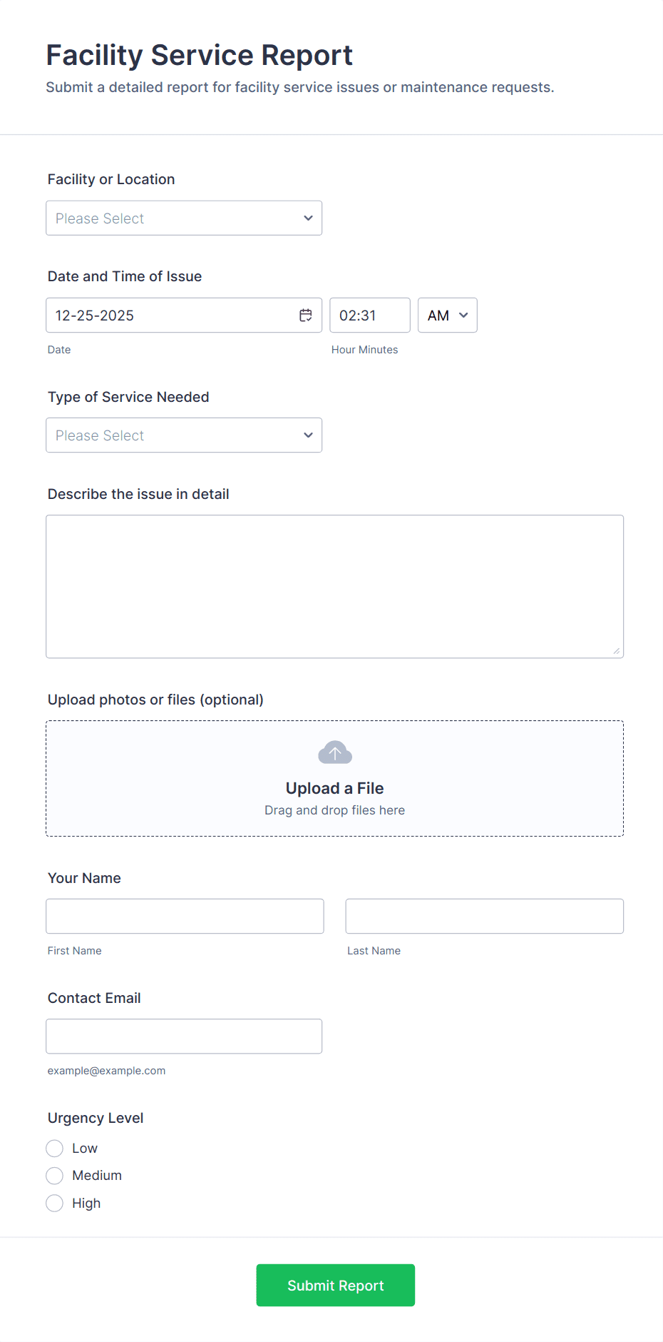Open the Type of Service Needed dropdown

coord(183,435)
